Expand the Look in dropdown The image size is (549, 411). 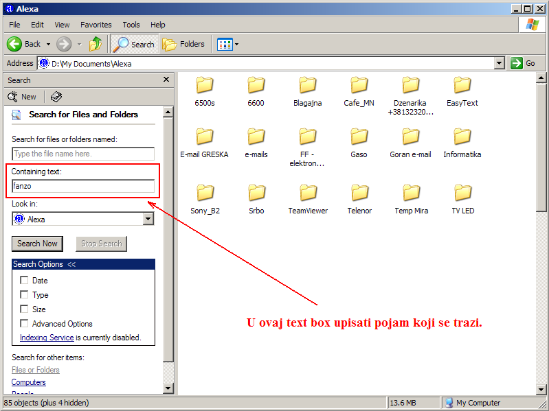[x=148, y=219]
